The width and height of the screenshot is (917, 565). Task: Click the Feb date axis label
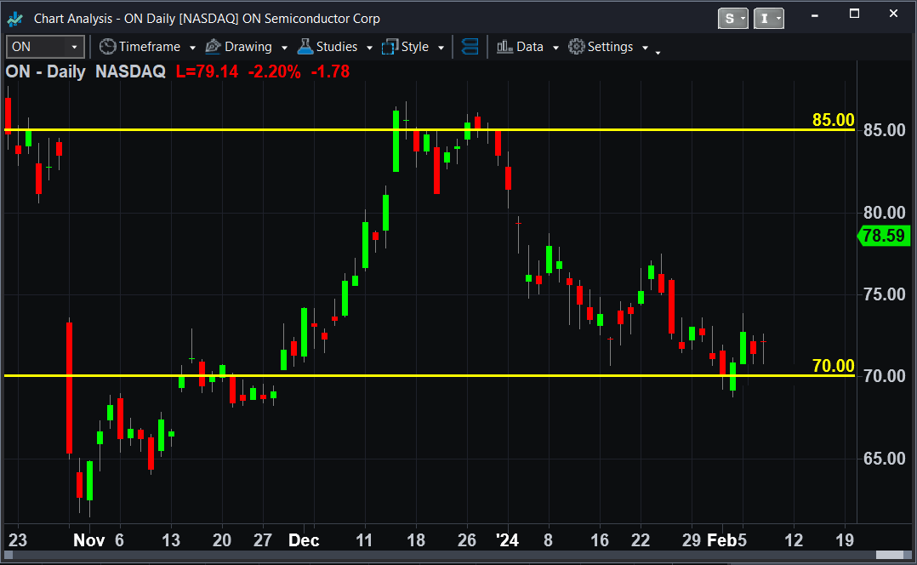click(721, 539)
